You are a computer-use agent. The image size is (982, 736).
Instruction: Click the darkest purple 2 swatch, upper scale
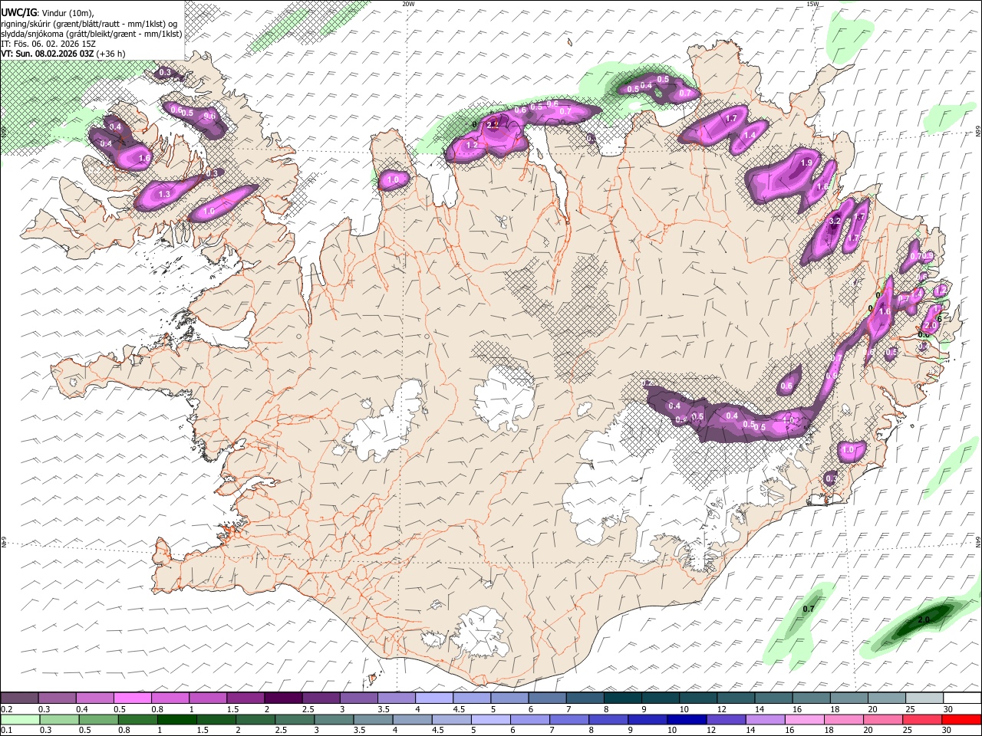[x=282, y=698]
